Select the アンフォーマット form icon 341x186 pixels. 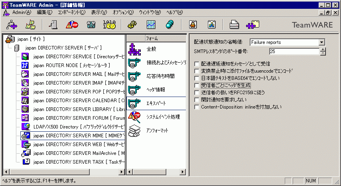point(134,131)
